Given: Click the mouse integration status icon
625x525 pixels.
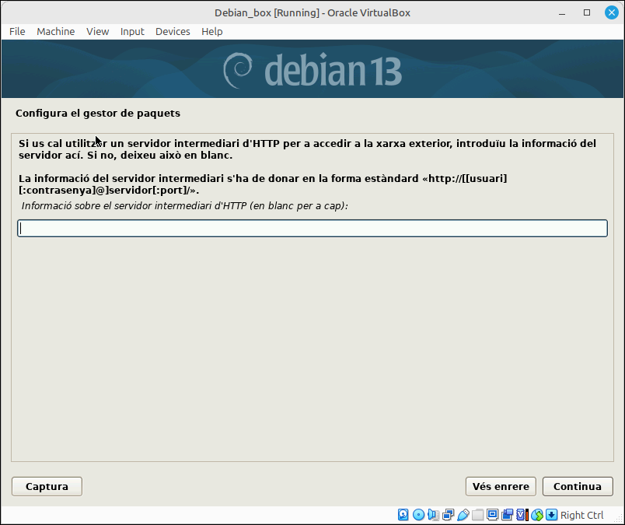Looking at the screenshot, I should click(537, 515).
